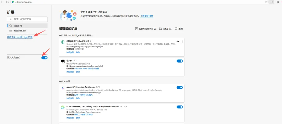The height and width of the screenshot is (124, 282).
Task: Click the Axure RP extension X icon
Action: pyautogui.click(x=63, y=88)
